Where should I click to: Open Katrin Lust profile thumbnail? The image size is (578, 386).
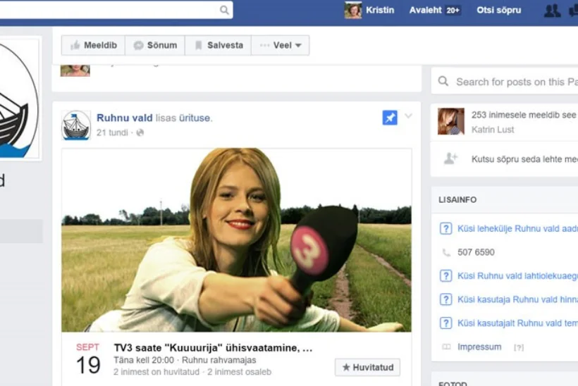point(451,122)
